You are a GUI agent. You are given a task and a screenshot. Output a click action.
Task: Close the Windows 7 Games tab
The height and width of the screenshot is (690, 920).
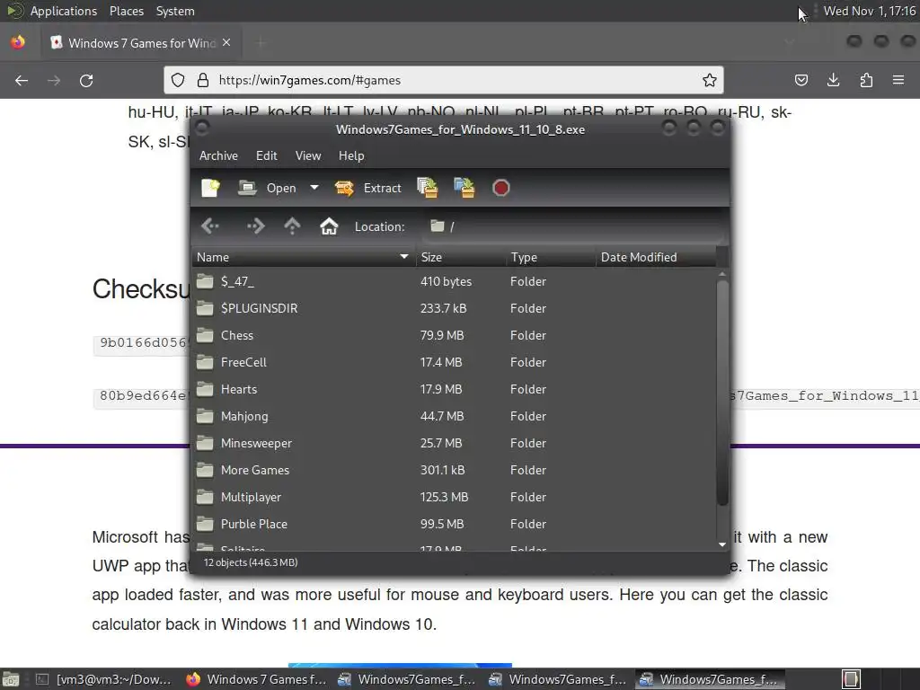click(x=226, y=43)
